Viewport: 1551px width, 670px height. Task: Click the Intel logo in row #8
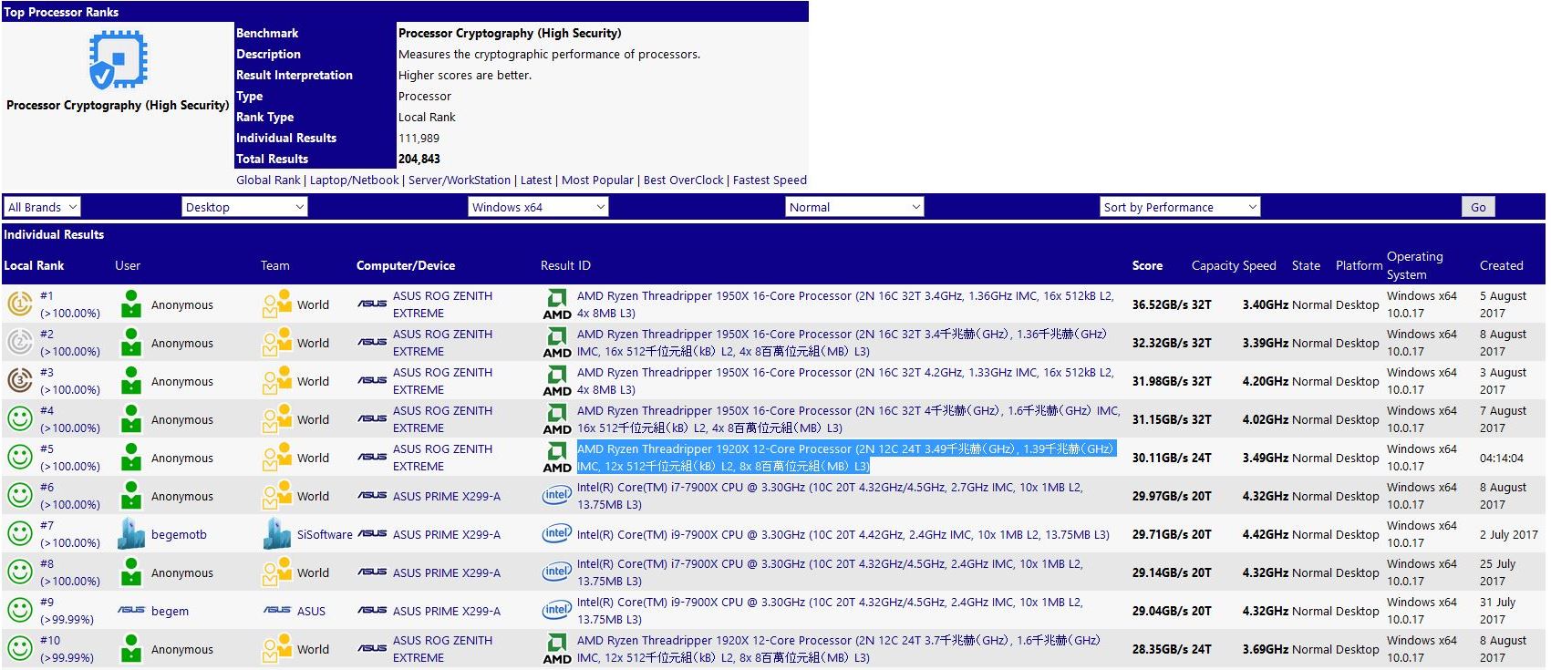click(557, 572)
